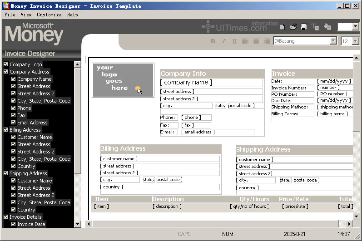The image size is (362, 241).
Task: Center text using the alignment icon
Action: point(256,41)
